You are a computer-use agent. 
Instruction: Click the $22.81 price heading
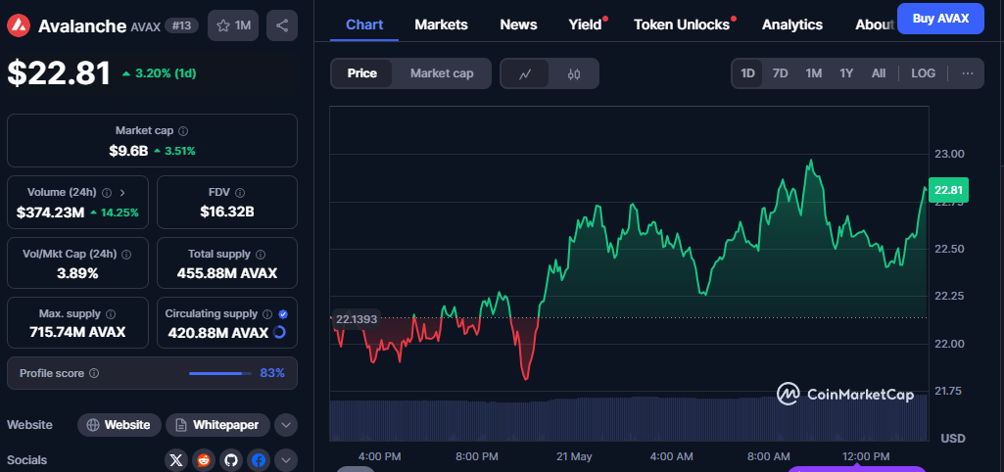point(59,73)
